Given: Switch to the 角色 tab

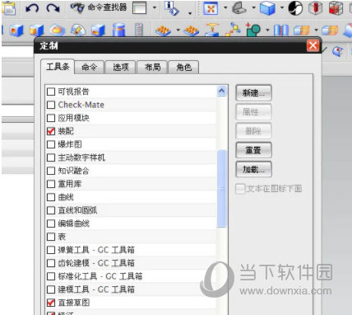Looking at the screenshot, I should click(x=183, y=67).
